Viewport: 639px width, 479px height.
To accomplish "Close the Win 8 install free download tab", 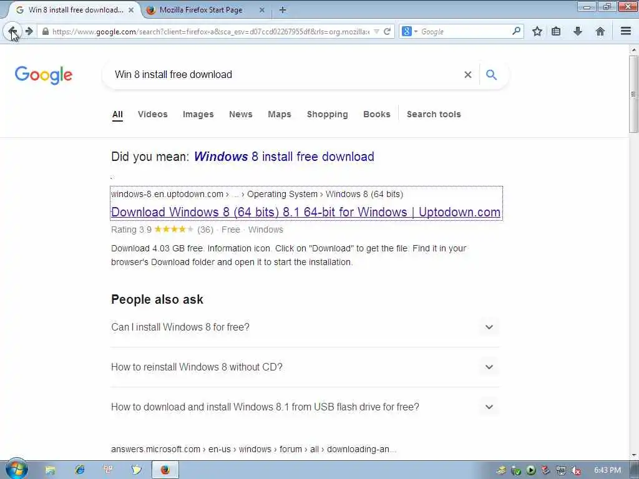I will click(131, 10).
